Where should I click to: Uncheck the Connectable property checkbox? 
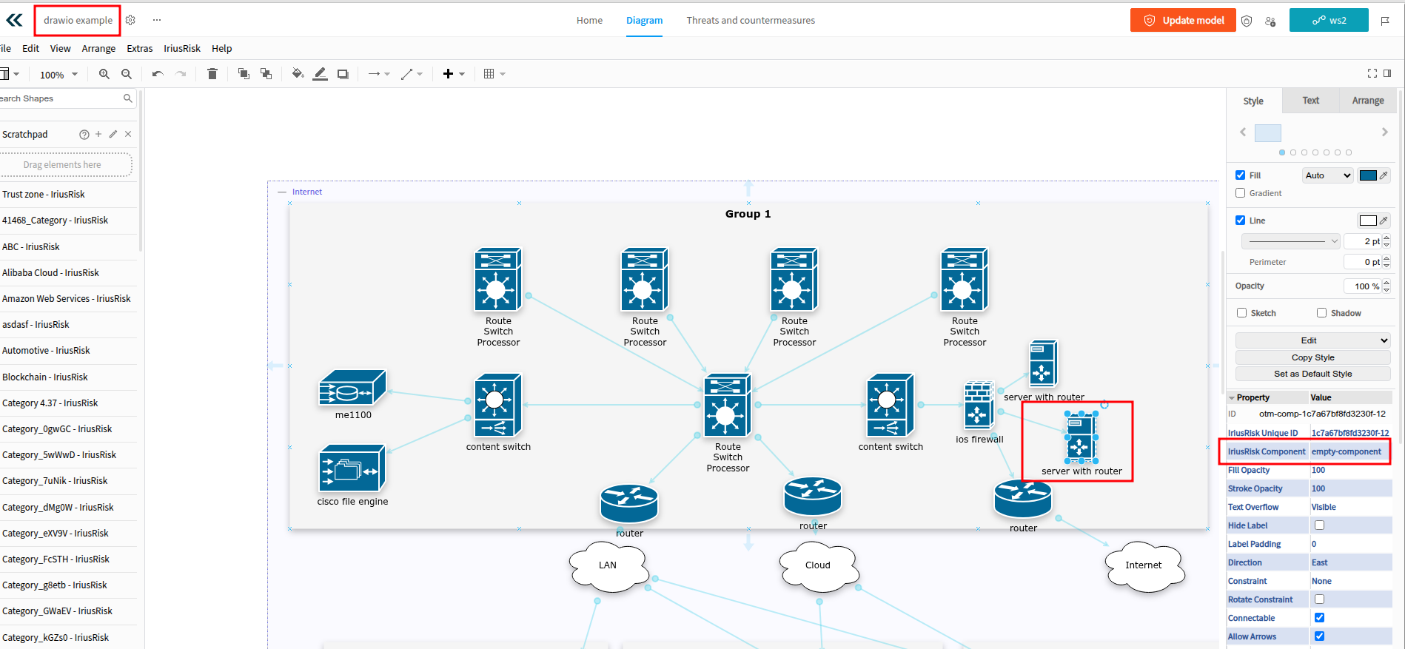tap(1319, 618)
